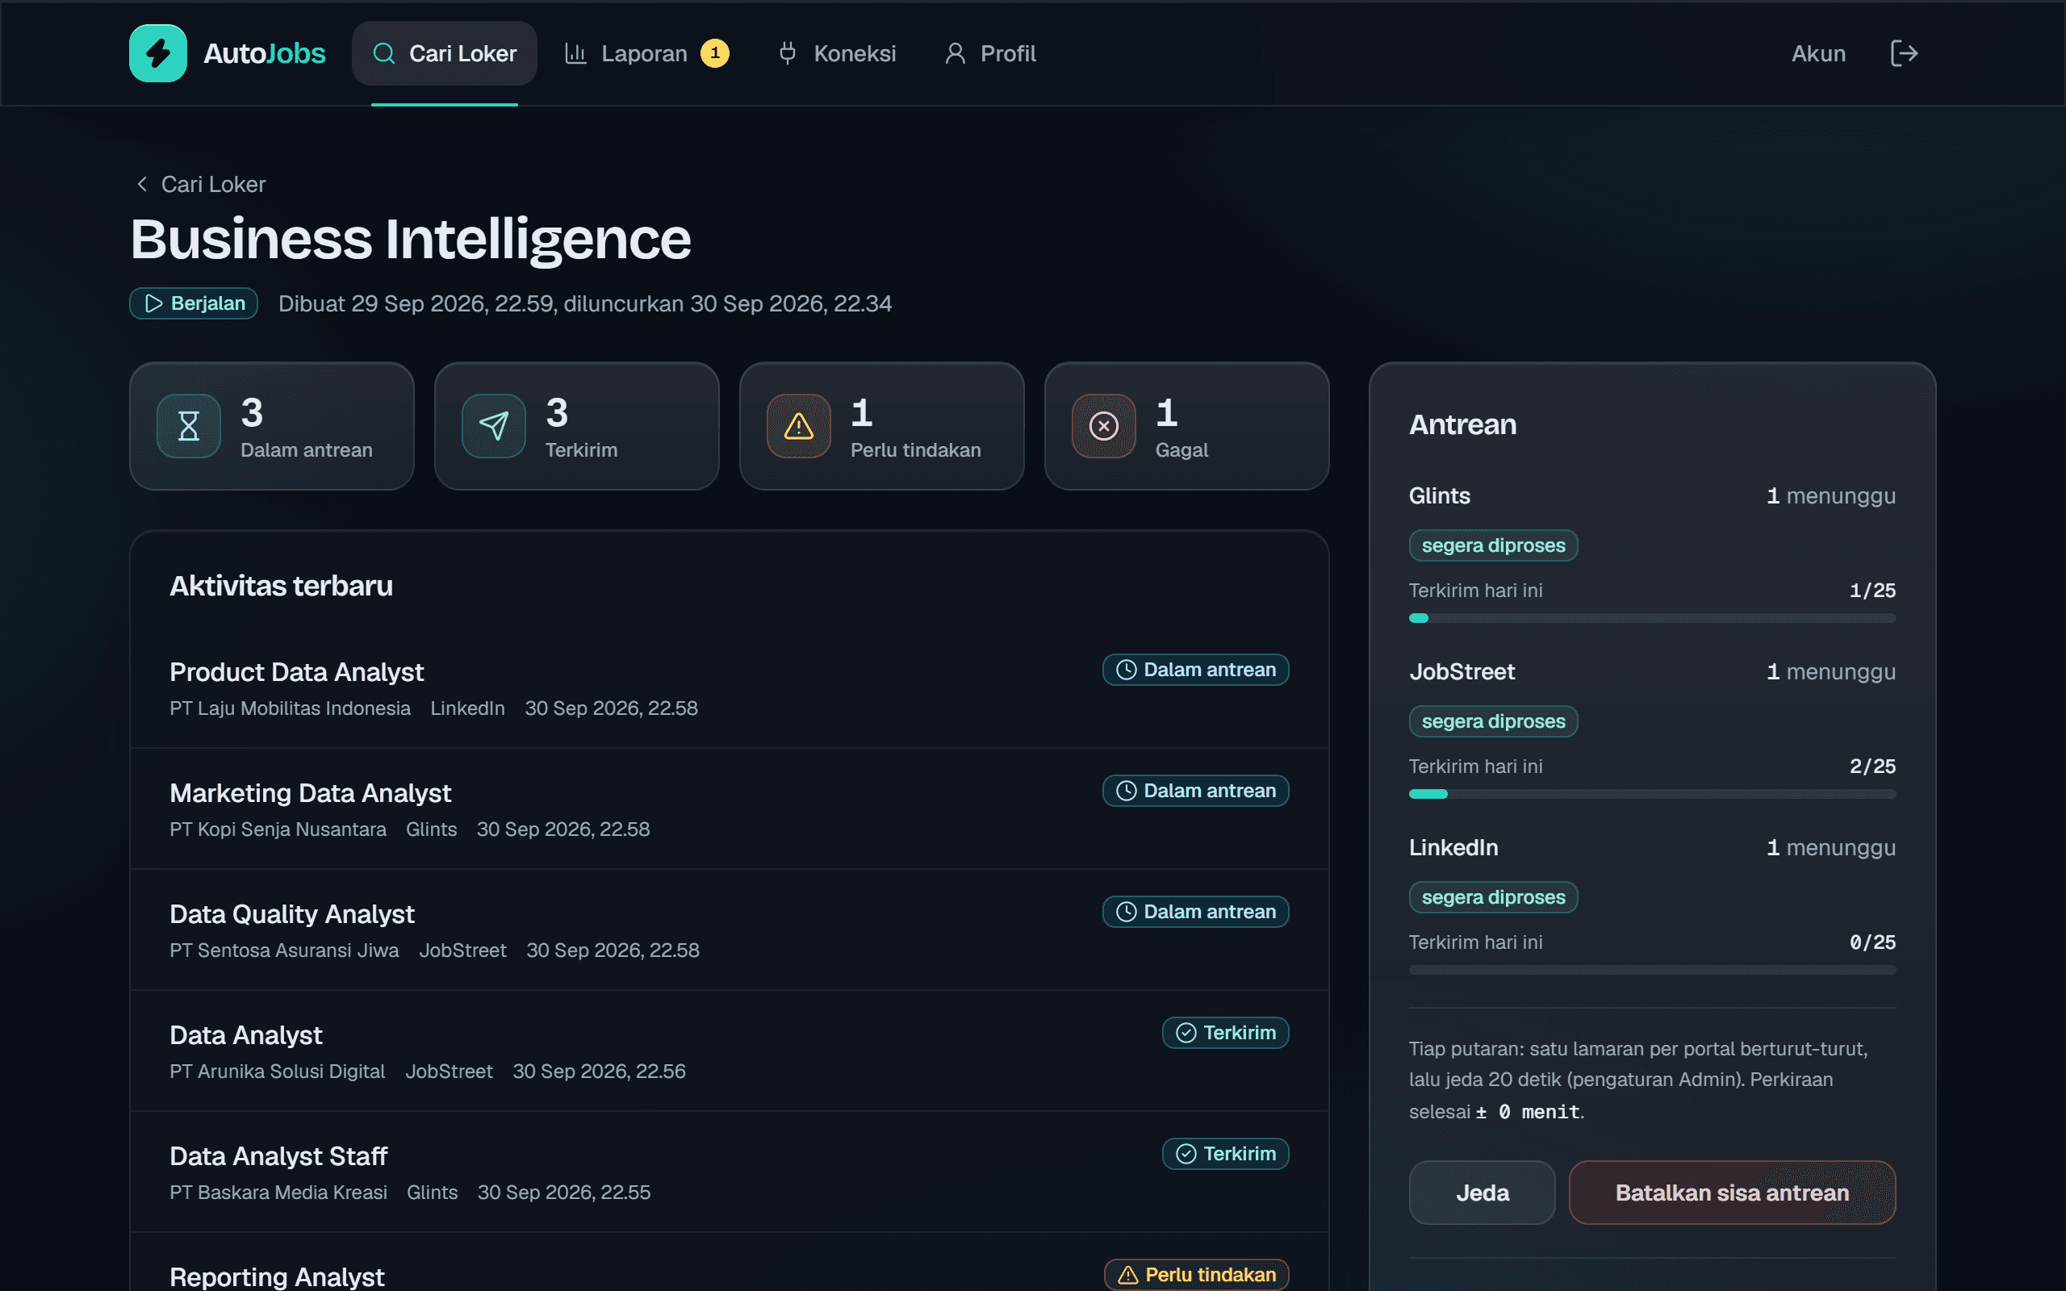Screen dimensions: 2066x1291
Task: Click the paper plane icon in Terkirim card
Action: (x=493, y=425)
